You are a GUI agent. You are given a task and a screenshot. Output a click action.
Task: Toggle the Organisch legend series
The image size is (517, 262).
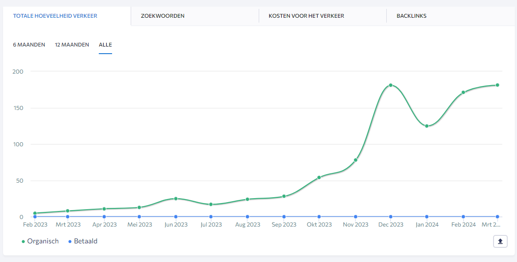pyautogui.click(x=40, y=241)
